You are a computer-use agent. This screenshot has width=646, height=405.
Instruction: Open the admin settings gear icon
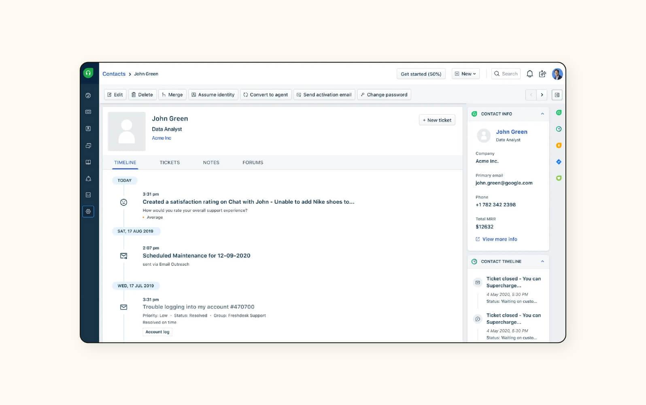pyautogui.click(x=88, y=211)
